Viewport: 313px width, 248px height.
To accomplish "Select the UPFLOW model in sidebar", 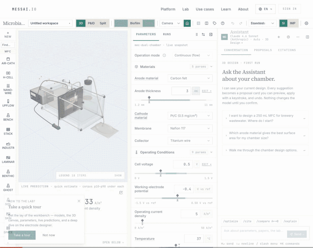I will (8, 103).
